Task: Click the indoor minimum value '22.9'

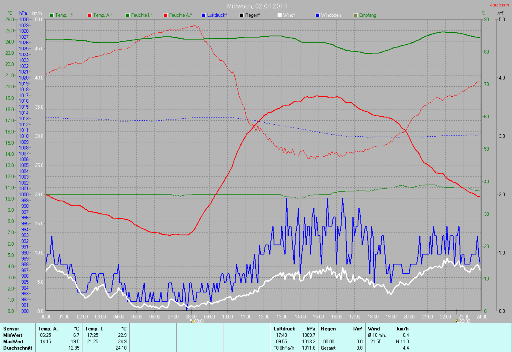Action: (122, 335)
